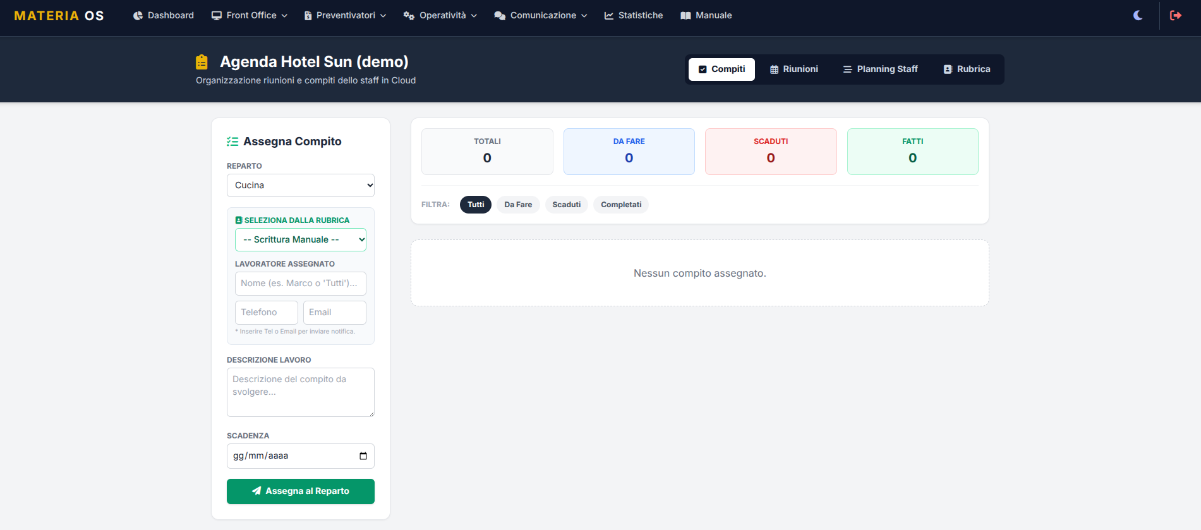Open the Reparto dropdown showing Cucina

click(301, 186)
